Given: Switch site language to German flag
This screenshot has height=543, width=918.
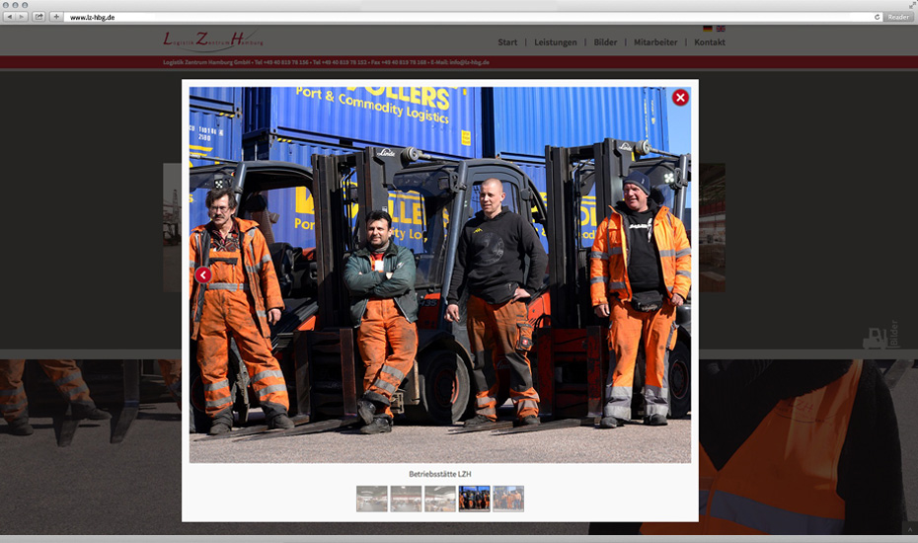Looking at the screenshot, I should point(707,29).
